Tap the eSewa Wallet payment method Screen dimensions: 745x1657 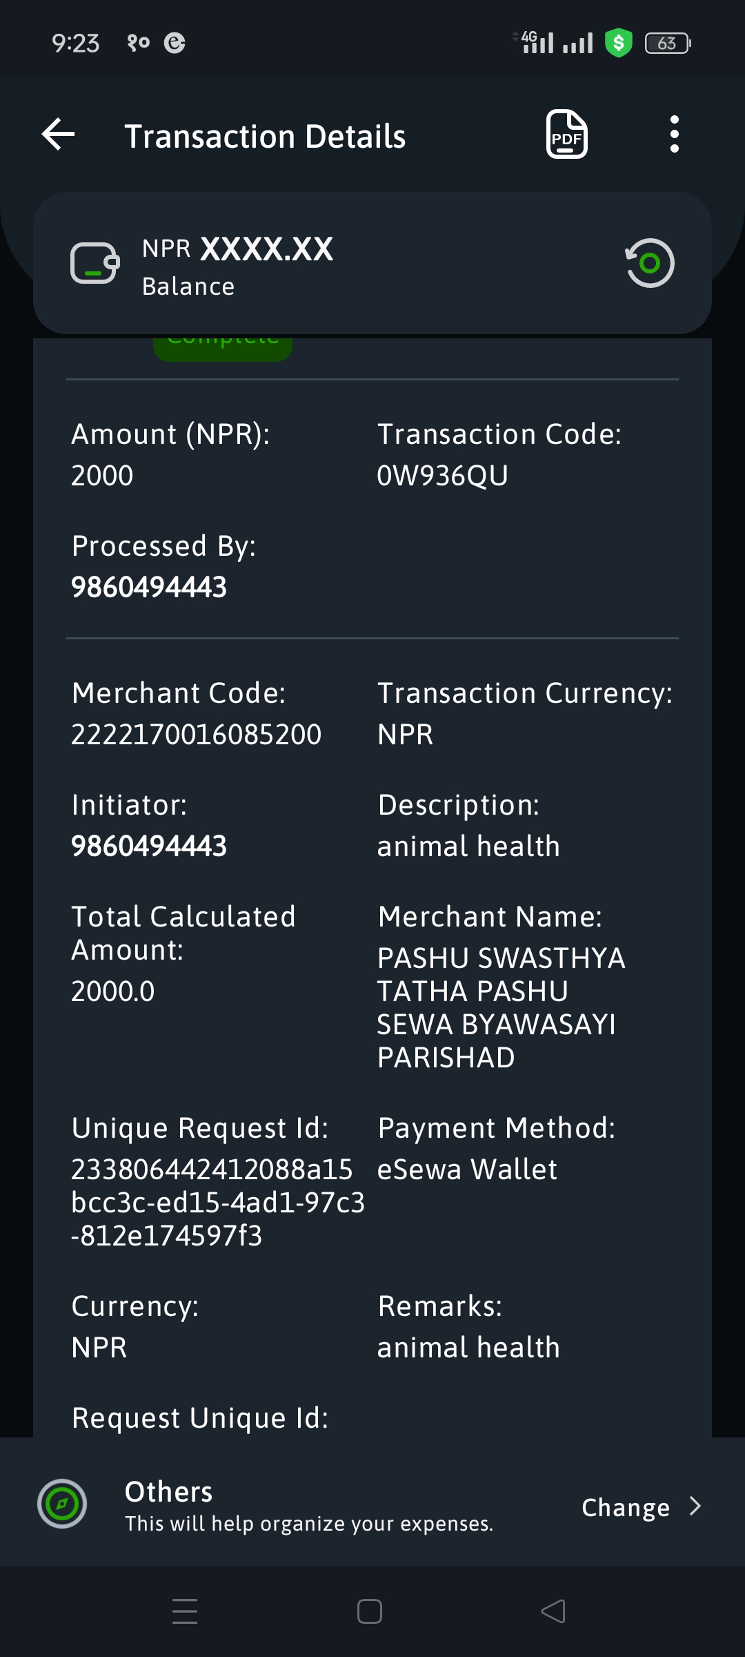tap(467, 1170)
